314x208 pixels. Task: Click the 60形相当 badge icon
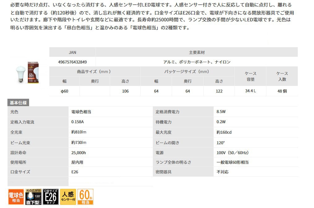pyautogui.click(x=85, y=197)
